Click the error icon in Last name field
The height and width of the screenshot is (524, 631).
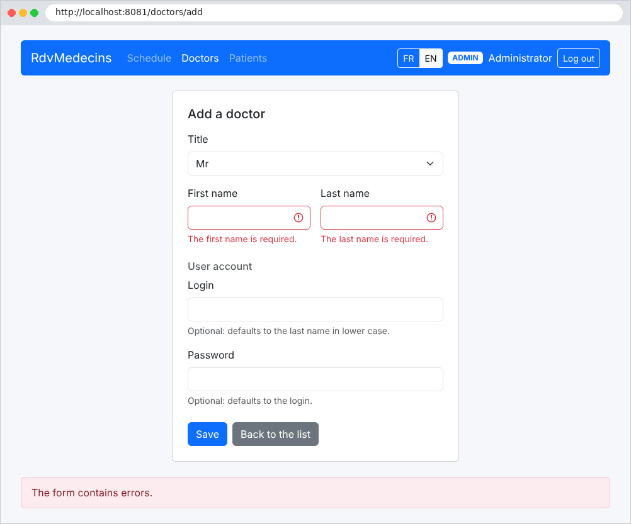[431, 218]
